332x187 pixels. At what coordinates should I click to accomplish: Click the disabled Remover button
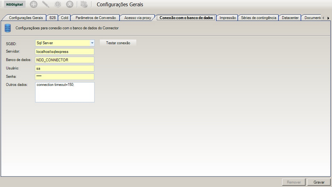pos(294,182)
